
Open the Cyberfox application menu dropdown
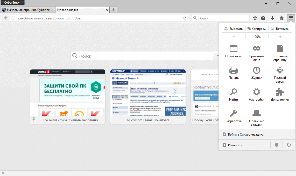point(12,3)
